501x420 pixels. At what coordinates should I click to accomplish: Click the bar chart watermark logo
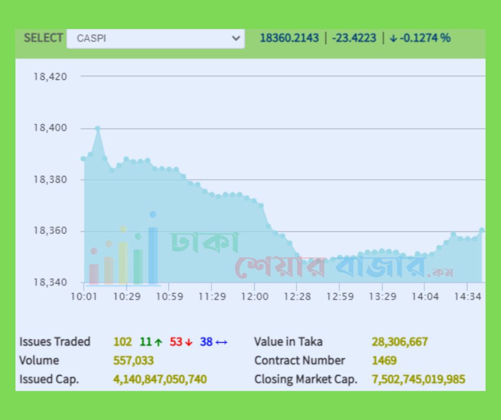[124, 251]
